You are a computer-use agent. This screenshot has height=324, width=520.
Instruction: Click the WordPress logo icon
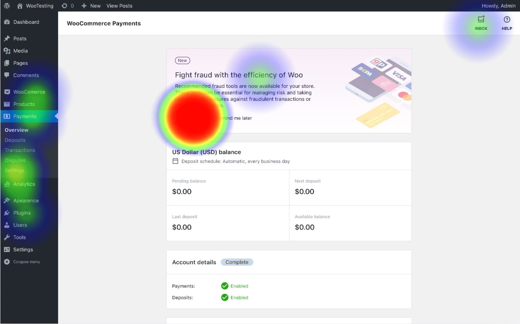point(7,6)
